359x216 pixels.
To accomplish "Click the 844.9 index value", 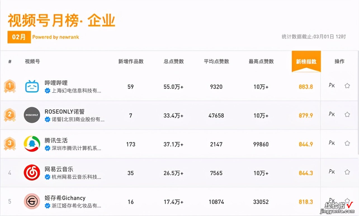I will [x=306, y=144].
